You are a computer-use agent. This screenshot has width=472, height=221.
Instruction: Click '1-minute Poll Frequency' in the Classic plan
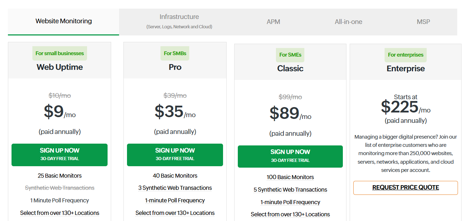(290, 202)
